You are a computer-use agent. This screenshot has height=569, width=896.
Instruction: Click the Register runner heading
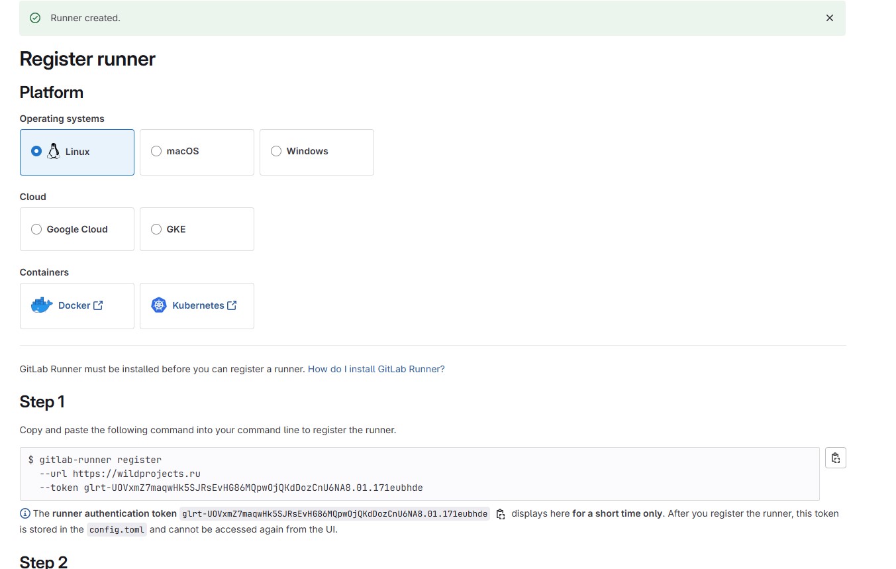(x=87, y=59)
